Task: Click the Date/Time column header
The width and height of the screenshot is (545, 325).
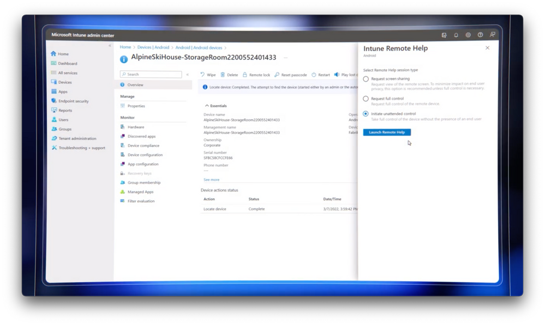Action: 332,199
